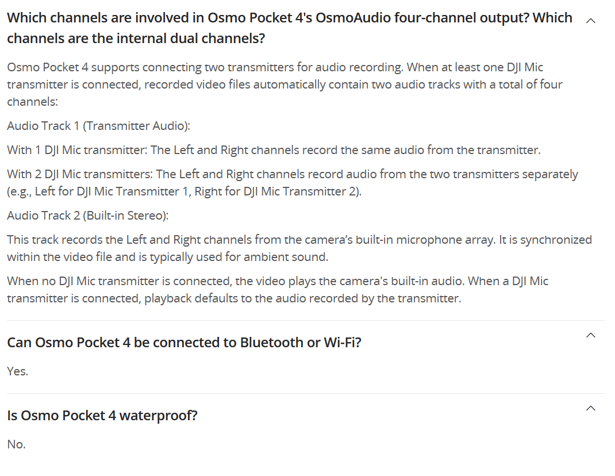The width and height of the screenshot is (615, 476).
Task: Click the "a total of four" audio tracks line
Action: 285,85
